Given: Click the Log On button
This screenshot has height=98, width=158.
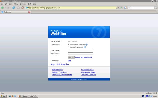Looking at the screenshot, I should pos(71,57).
